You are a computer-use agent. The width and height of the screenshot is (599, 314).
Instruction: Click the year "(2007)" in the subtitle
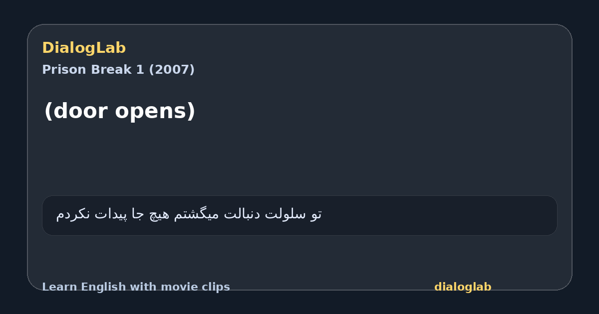coord(172,70)
